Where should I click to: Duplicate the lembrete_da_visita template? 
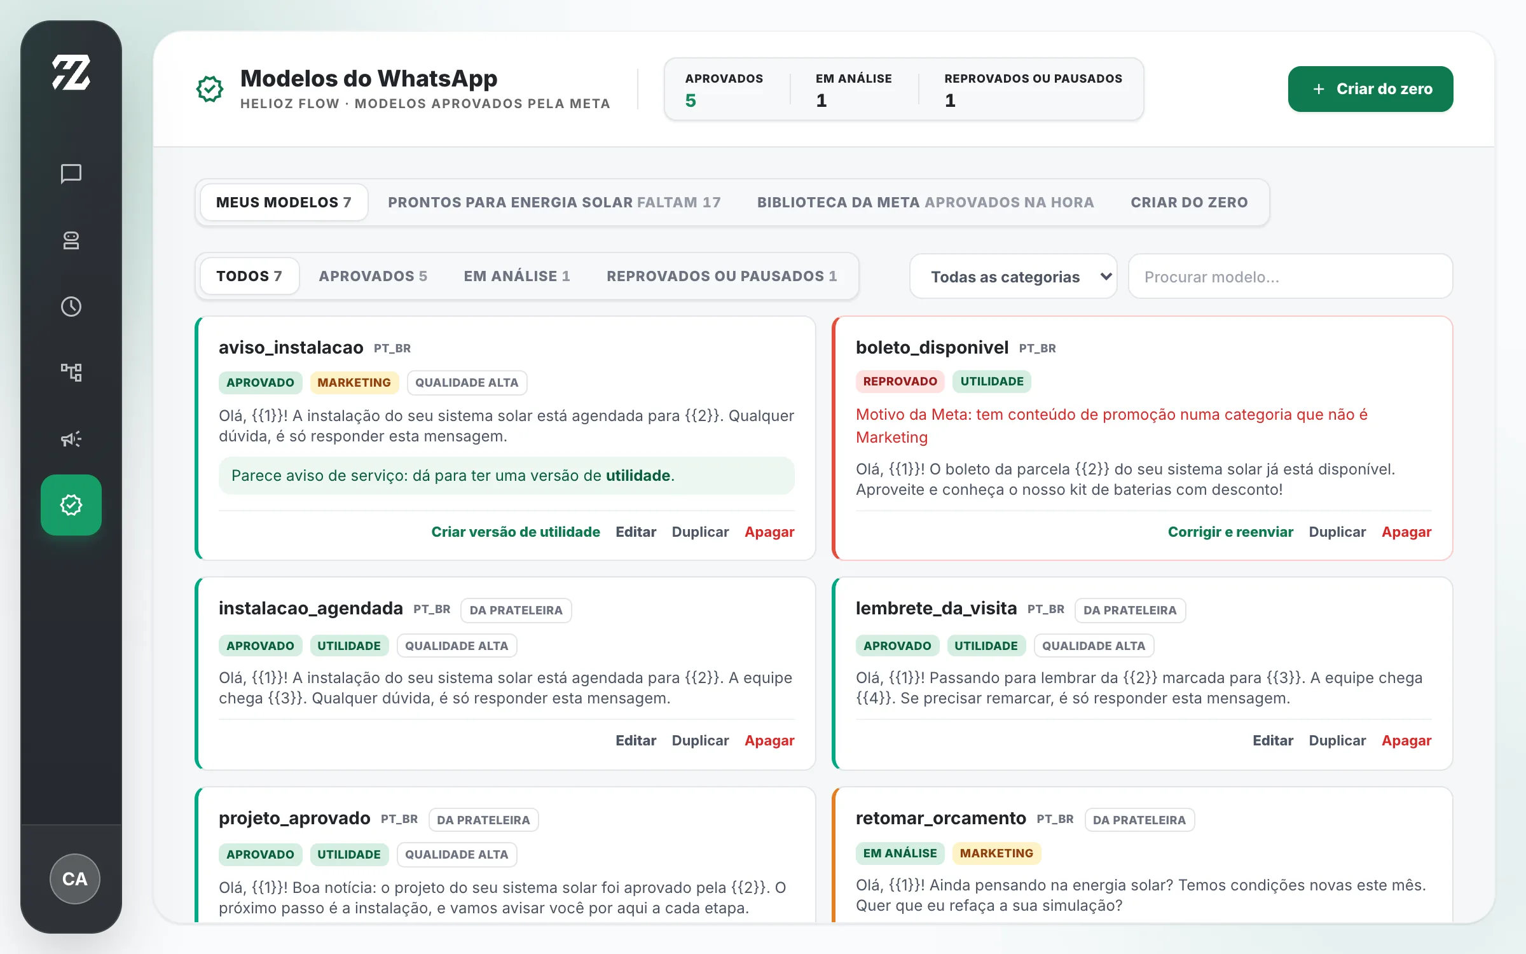[1337, 740]
